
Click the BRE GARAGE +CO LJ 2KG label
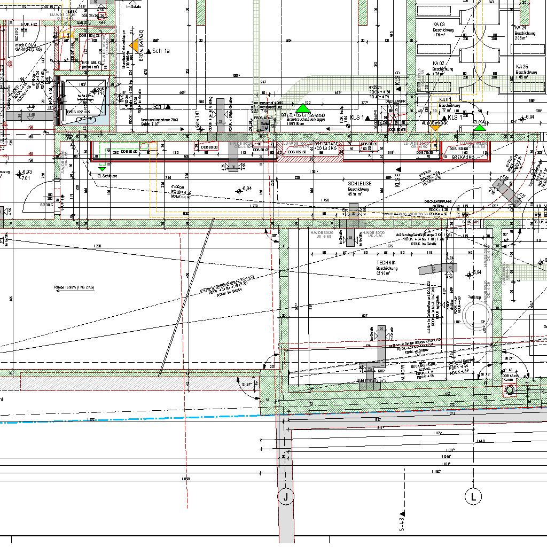click(326, 146)
